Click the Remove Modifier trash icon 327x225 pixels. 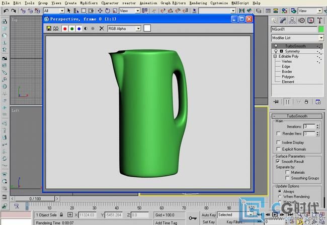click(306, 102)
